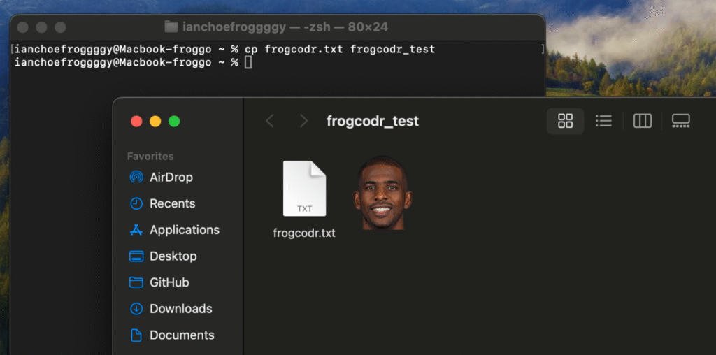716x355 pixels.
Task: Open the Applications folder from sidebar
Action: point(184,230)
